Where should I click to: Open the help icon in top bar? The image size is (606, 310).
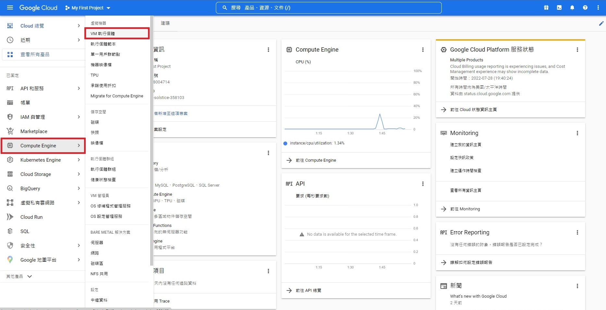click(585, 7)
